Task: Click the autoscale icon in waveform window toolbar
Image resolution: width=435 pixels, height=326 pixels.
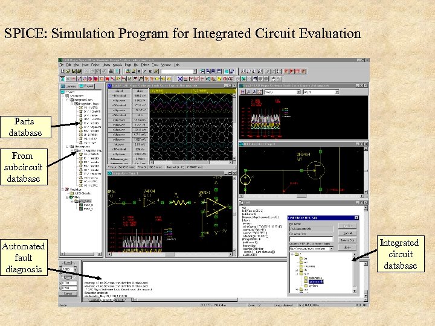Action: tap(260, 92)
